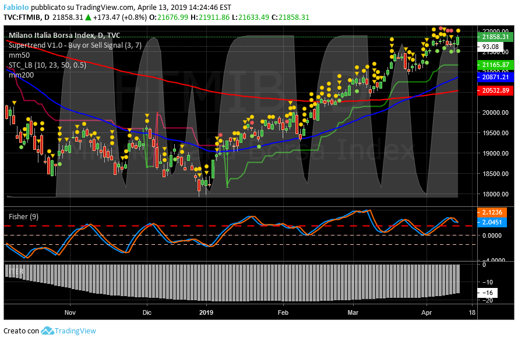518x341 pixels.
Task: Click the green up-arrow price change icon
Action: pos(88,17)
